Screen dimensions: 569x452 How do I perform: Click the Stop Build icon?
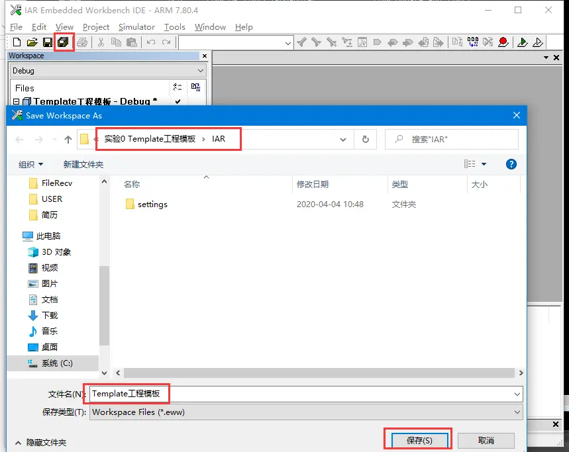click(x=488, y=42)
